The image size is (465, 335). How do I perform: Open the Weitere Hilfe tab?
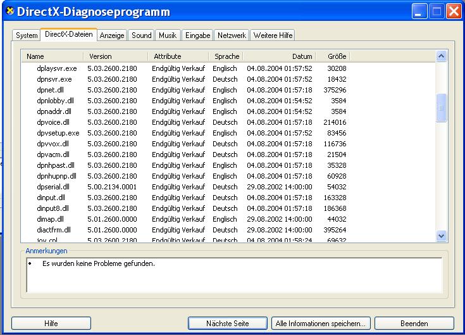273,35
